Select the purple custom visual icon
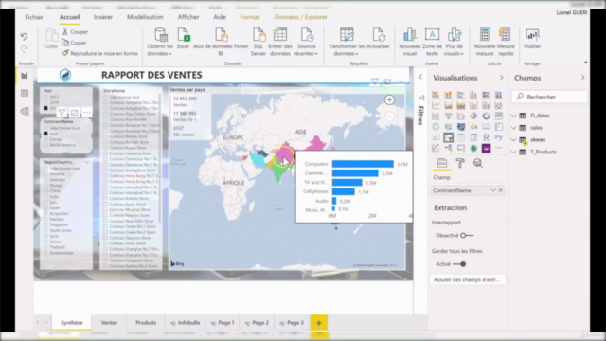 coord(486,148)
